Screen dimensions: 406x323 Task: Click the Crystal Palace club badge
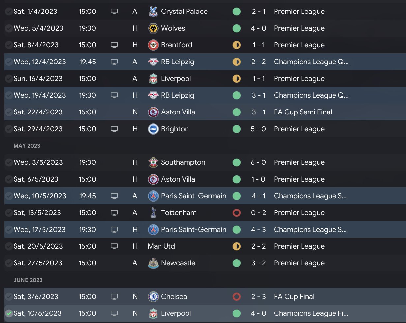point(153,12)
